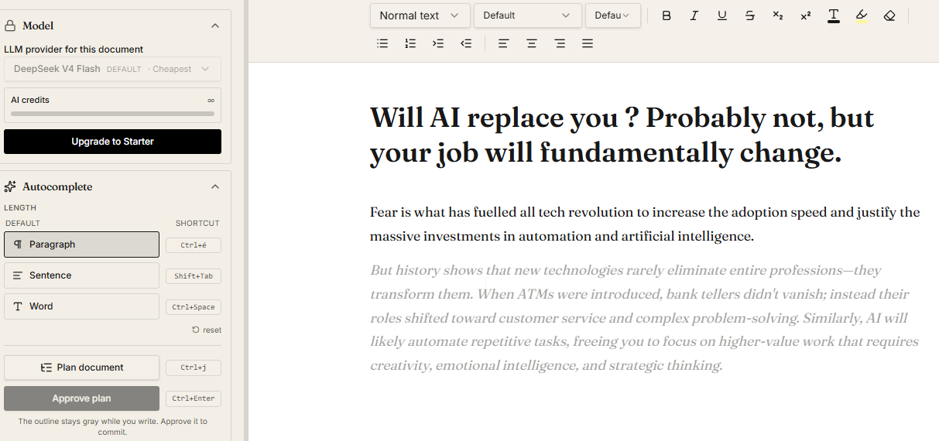Open the truncated Defau size dropdown
The width and height of the screenshot is (939, 441).
tap(613, 15)
